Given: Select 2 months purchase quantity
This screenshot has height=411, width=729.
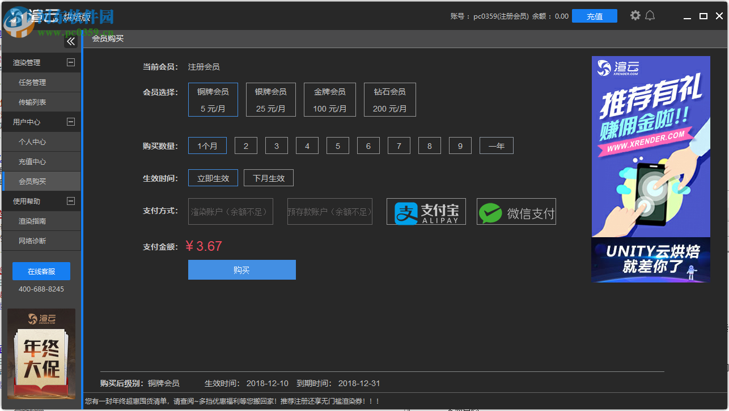Looking at the screenshot, I should 246,145.
